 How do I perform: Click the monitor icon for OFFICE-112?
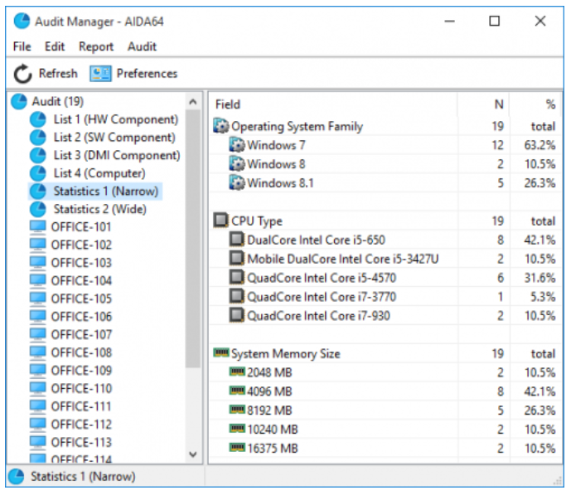38,425
